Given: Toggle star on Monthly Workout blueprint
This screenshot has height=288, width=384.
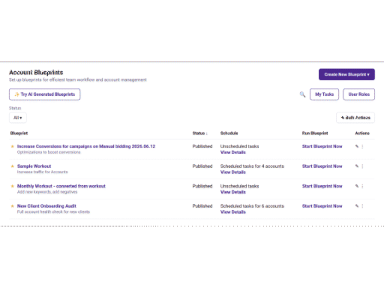Looking at the screenshot, I should 12,186.
